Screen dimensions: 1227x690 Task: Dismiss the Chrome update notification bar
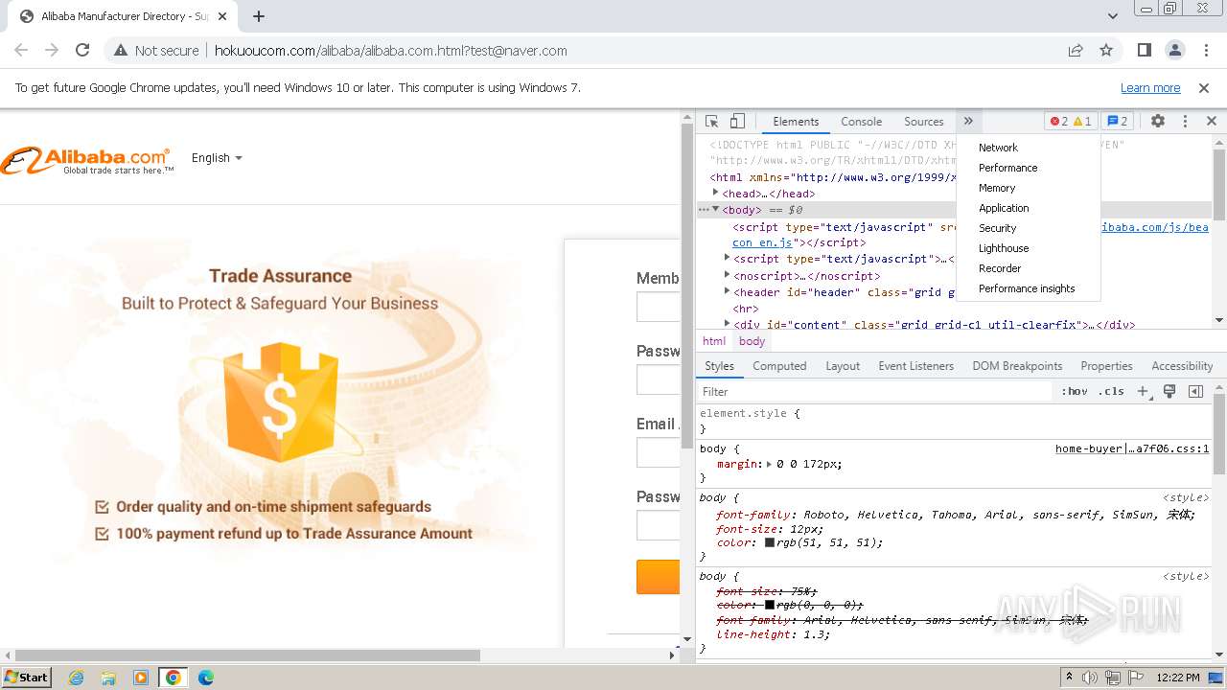point(1204,88)
